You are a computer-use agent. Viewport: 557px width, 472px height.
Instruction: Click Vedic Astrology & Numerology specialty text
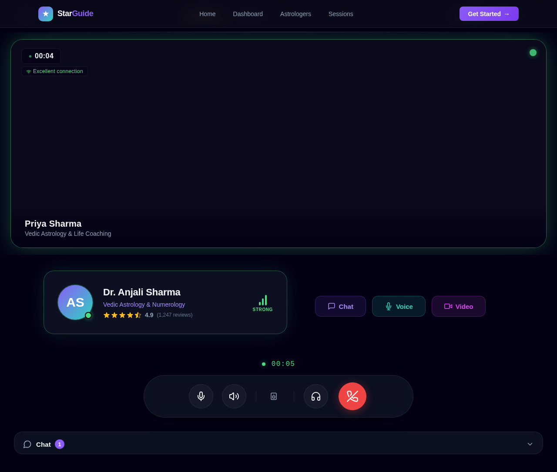click(x=144, y=305)
